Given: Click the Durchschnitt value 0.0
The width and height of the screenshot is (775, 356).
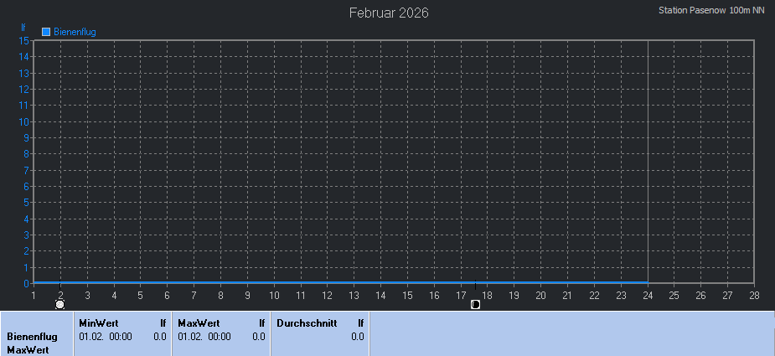Looking at the screenshot, I should click(358, 337).
